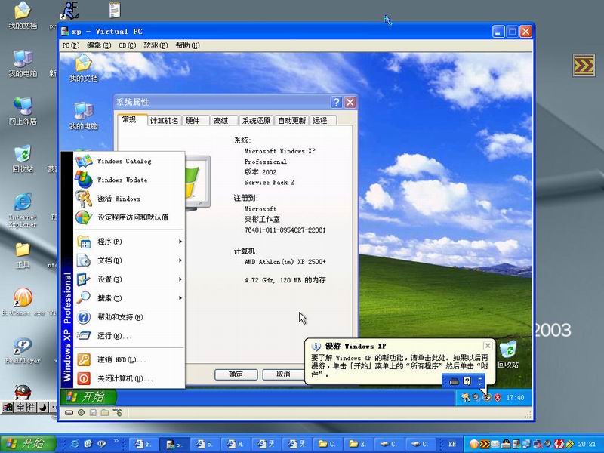Click the QQ penguin icon on host desktop
This screenshot has height=453, width=604.
click(23, 392)
